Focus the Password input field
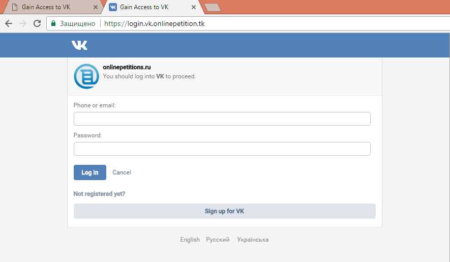Viewport: 450px width, 262px height. pos(222,149)
